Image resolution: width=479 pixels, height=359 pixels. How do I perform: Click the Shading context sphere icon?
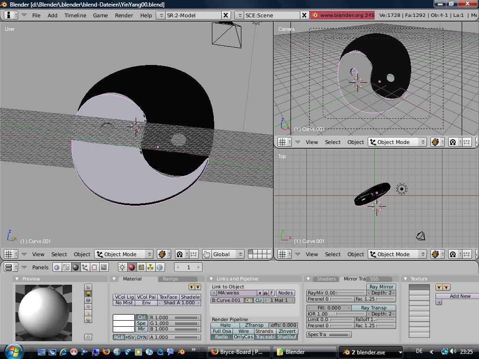point(75,267)
